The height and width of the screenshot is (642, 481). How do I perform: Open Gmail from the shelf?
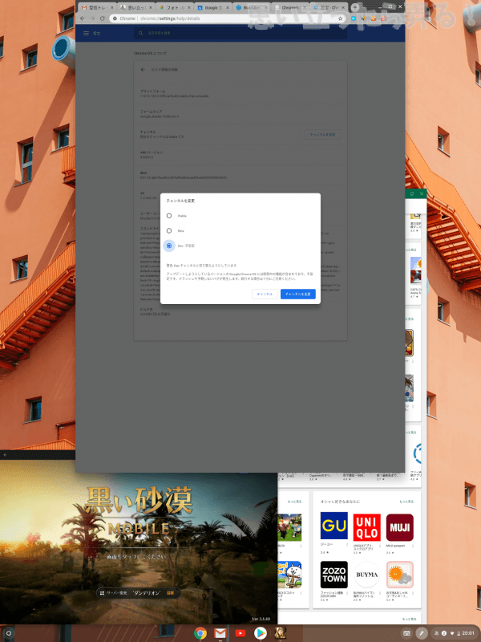(x=220, y=633)
